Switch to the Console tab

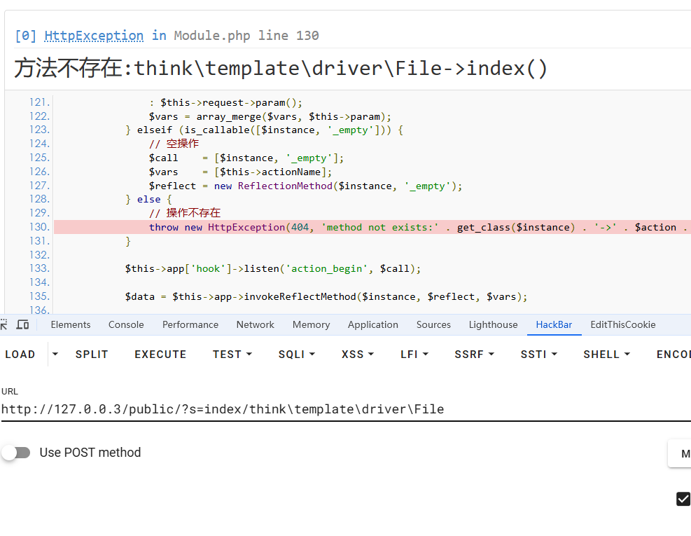(126, 324)
